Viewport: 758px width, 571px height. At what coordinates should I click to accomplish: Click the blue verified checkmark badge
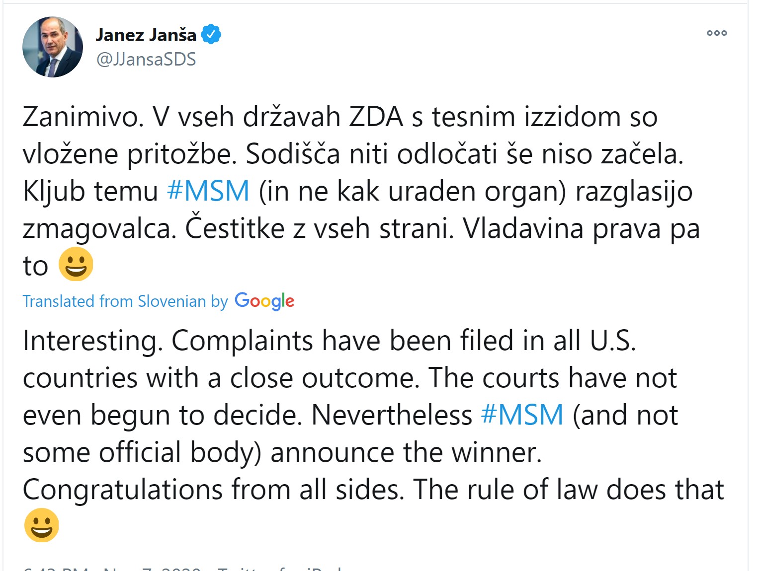211,34
